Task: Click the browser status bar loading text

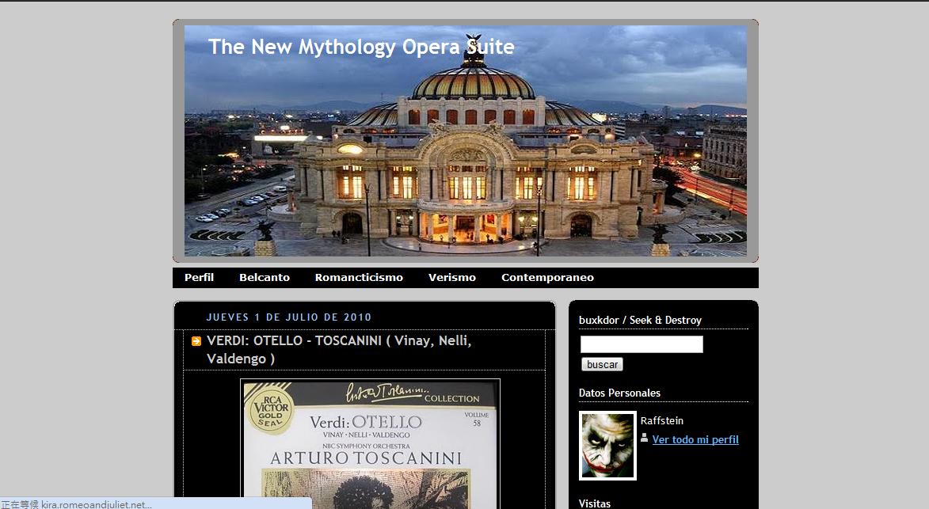Action: tap(77, 504)
